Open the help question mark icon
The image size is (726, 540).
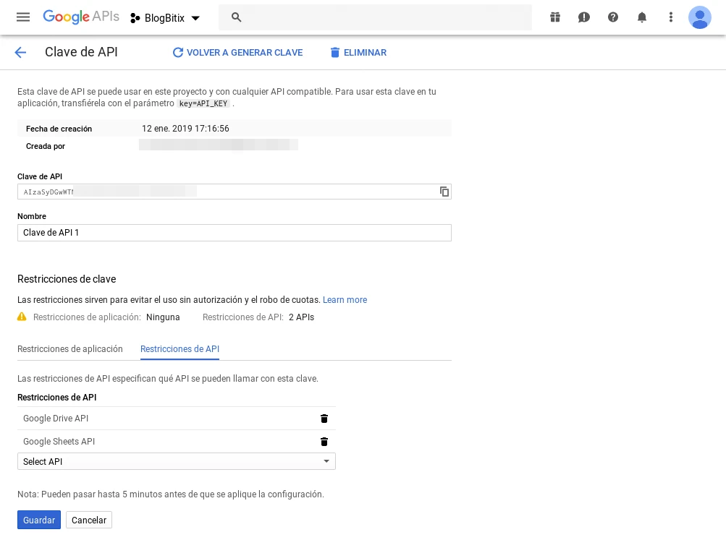(613, 17)
